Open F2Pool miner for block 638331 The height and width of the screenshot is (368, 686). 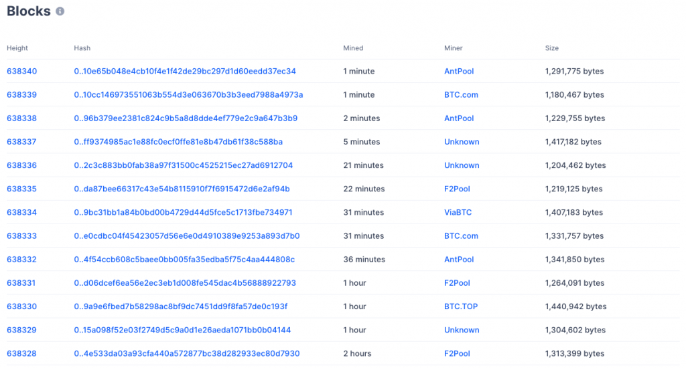[457, 283]
